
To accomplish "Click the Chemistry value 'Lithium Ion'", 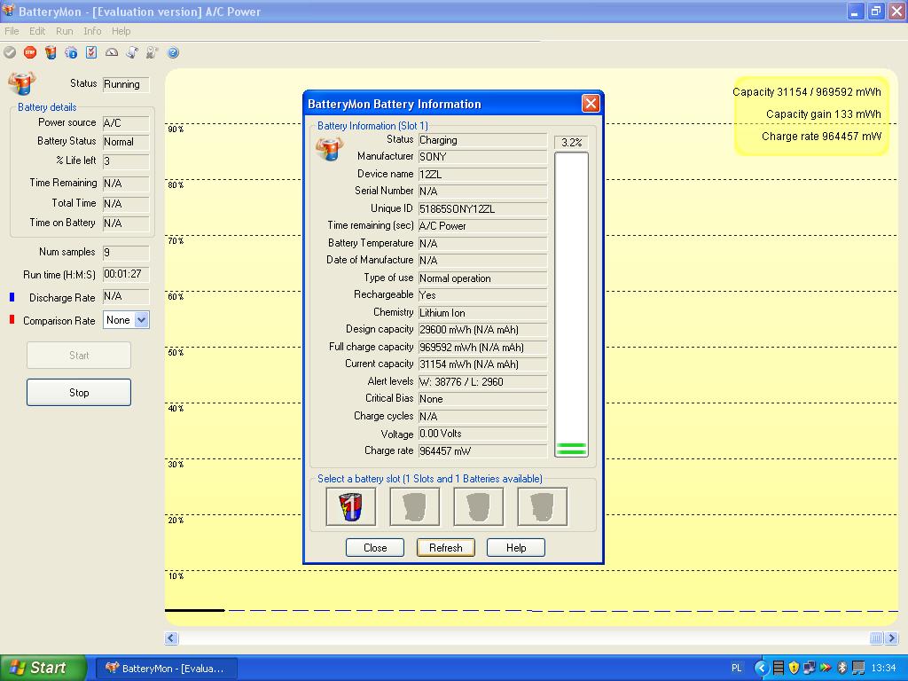I will [482, 313].
